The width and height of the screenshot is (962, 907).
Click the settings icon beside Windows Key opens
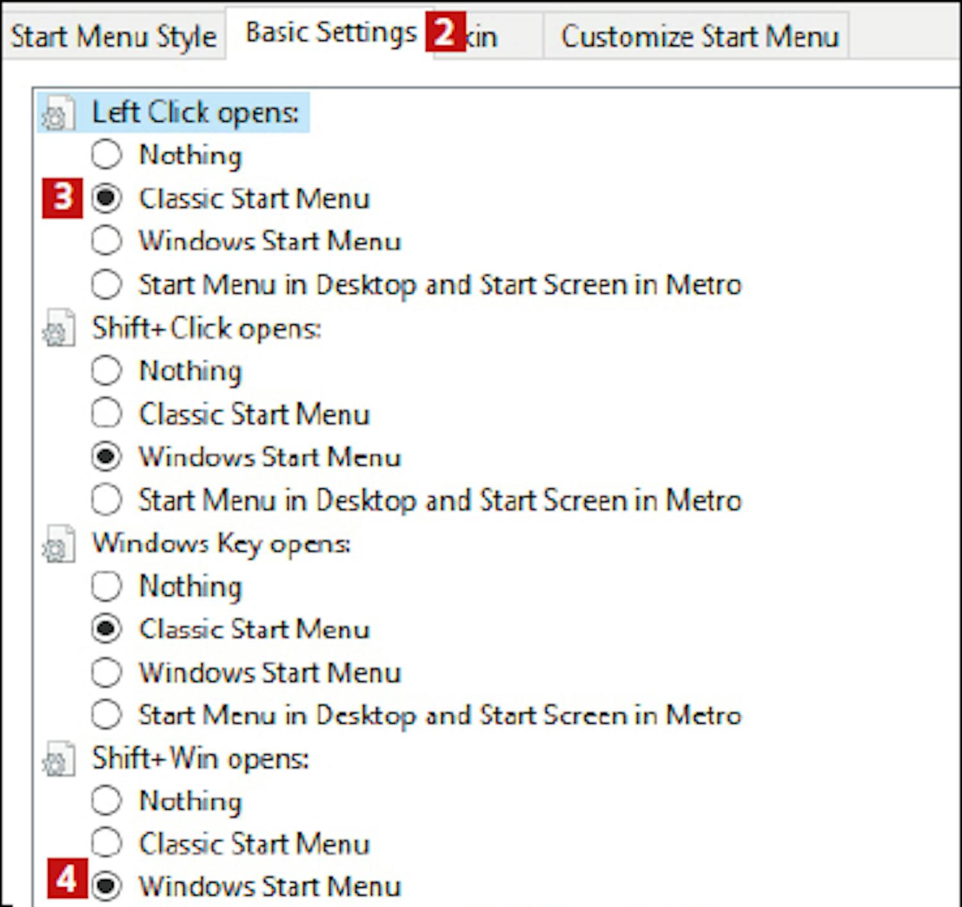coord(58,544)
